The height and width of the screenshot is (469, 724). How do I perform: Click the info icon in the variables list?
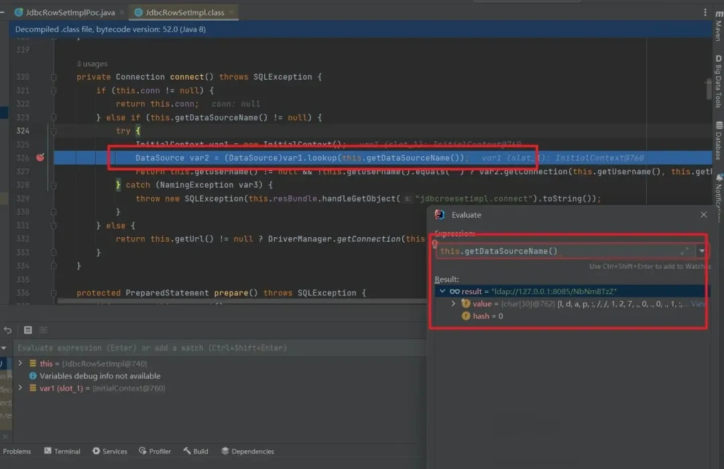coord(33,376)
